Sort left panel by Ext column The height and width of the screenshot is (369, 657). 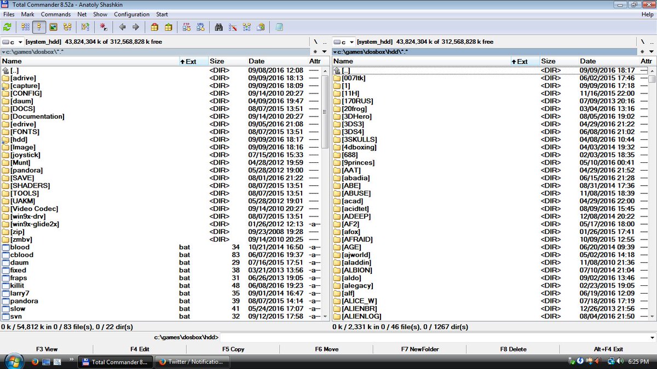pyautogui.click(x=193, y=61)
